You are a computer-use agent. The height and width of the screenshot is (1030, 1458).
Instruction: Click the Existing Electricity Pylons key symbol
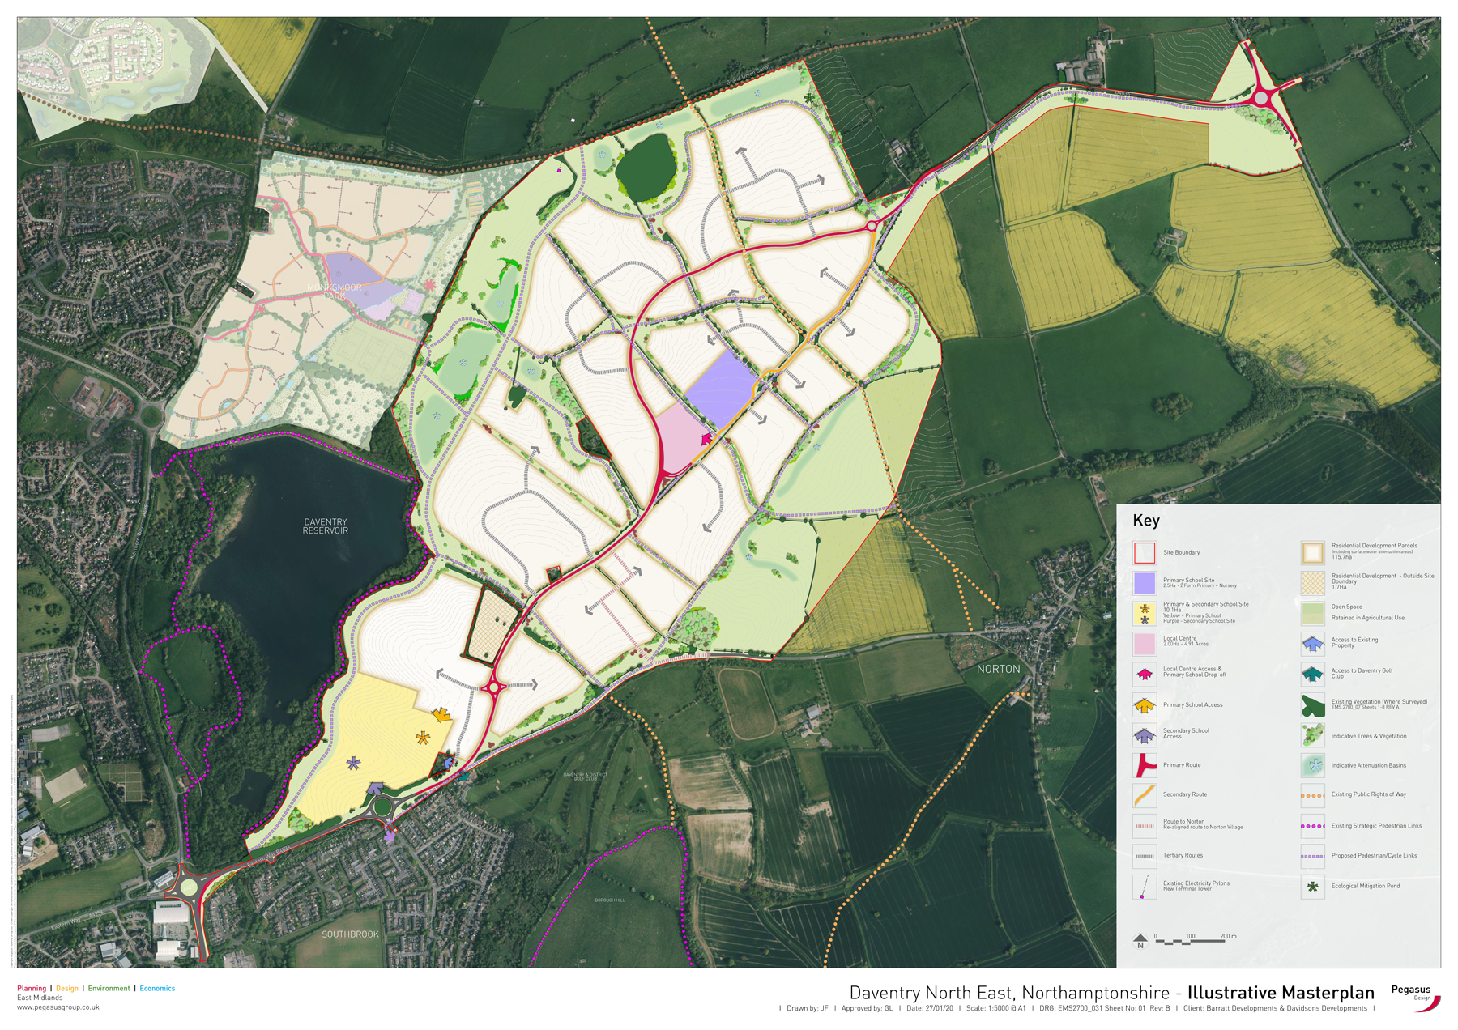[1144, 887]
